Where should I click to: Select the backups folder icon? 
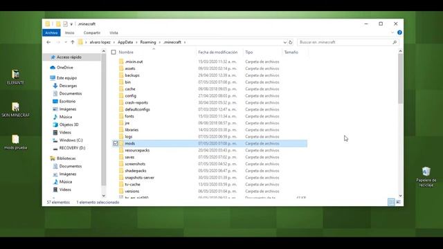[121, 75]
